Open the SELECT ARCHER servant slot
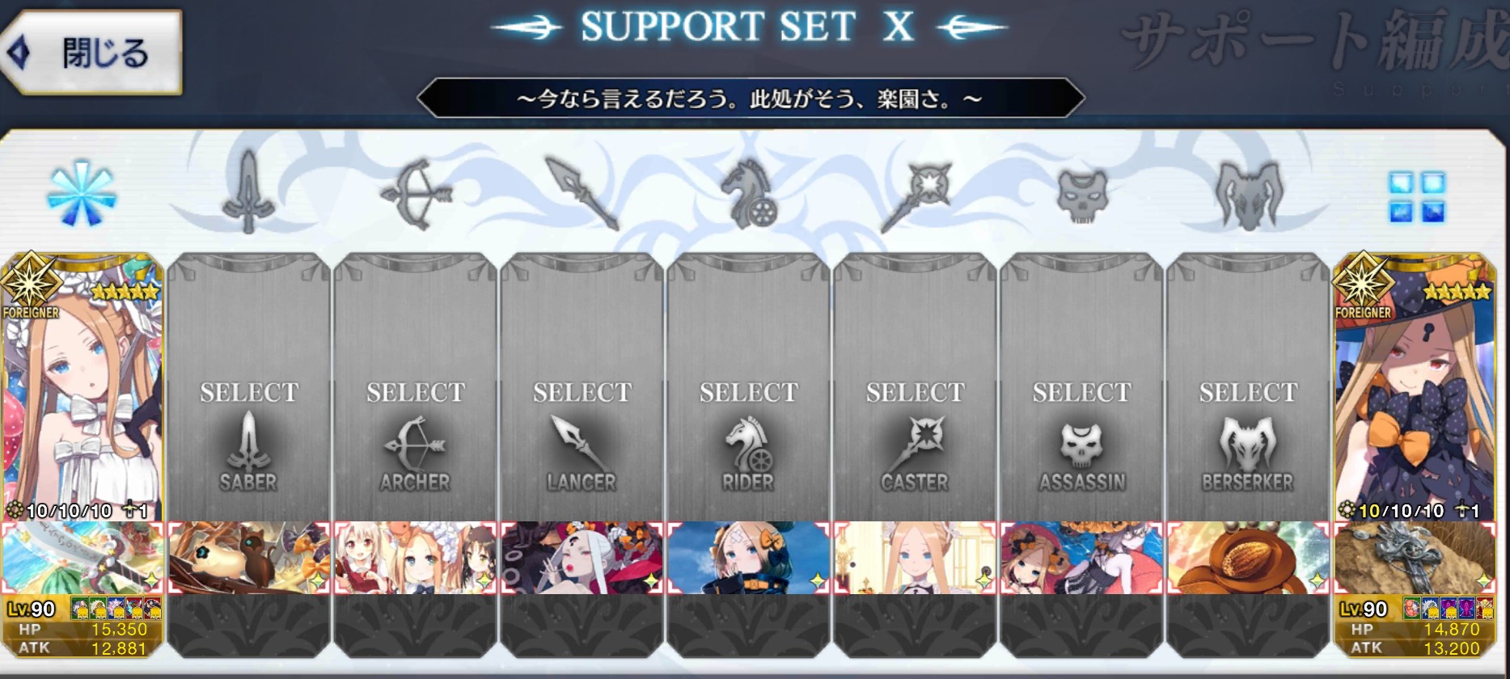The height and width of the screenshot is (679, 1510). pyautogui.click(x=416, y=387)
